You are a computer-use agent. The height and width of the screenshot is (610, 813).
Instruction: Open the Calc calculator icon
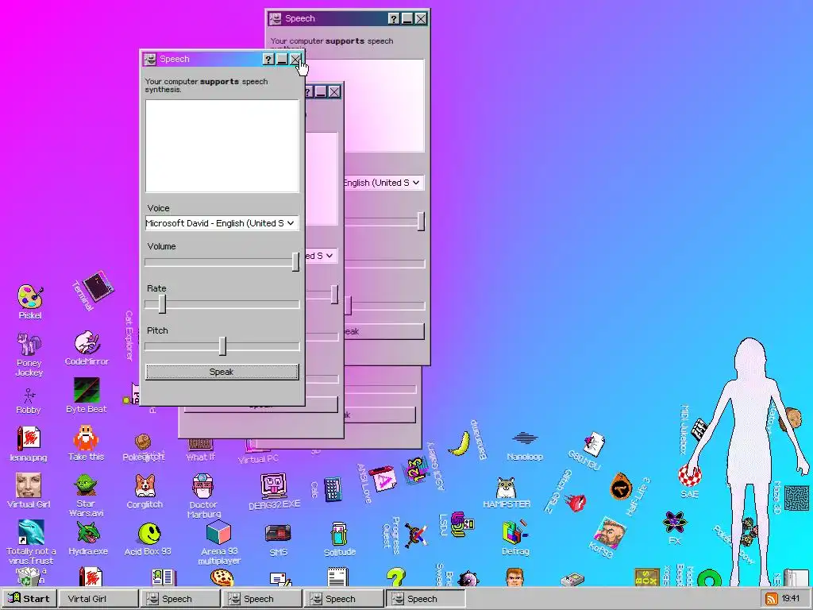pyautogui.click(x=333, y=489)
